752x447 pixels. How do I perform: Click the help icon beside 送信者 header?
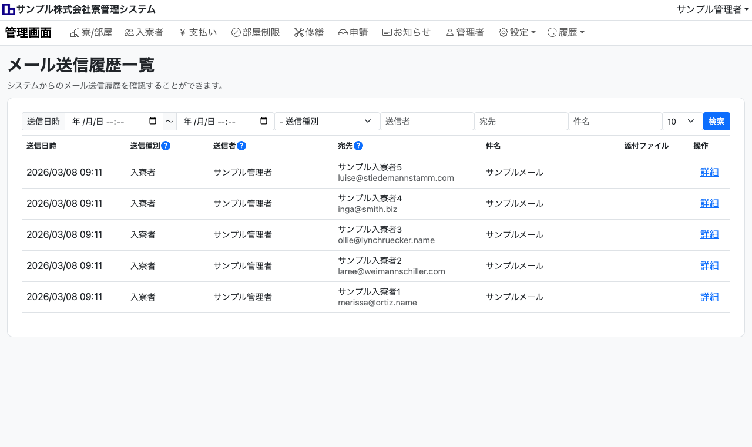241,146
